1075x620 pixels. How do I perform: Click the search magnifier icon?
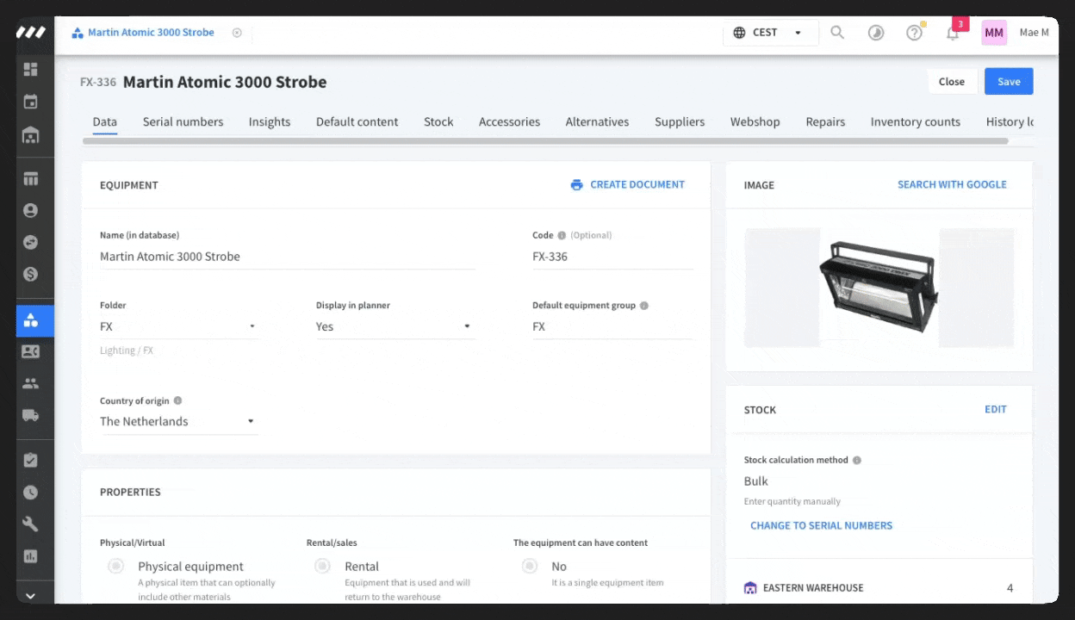point(837,33)
